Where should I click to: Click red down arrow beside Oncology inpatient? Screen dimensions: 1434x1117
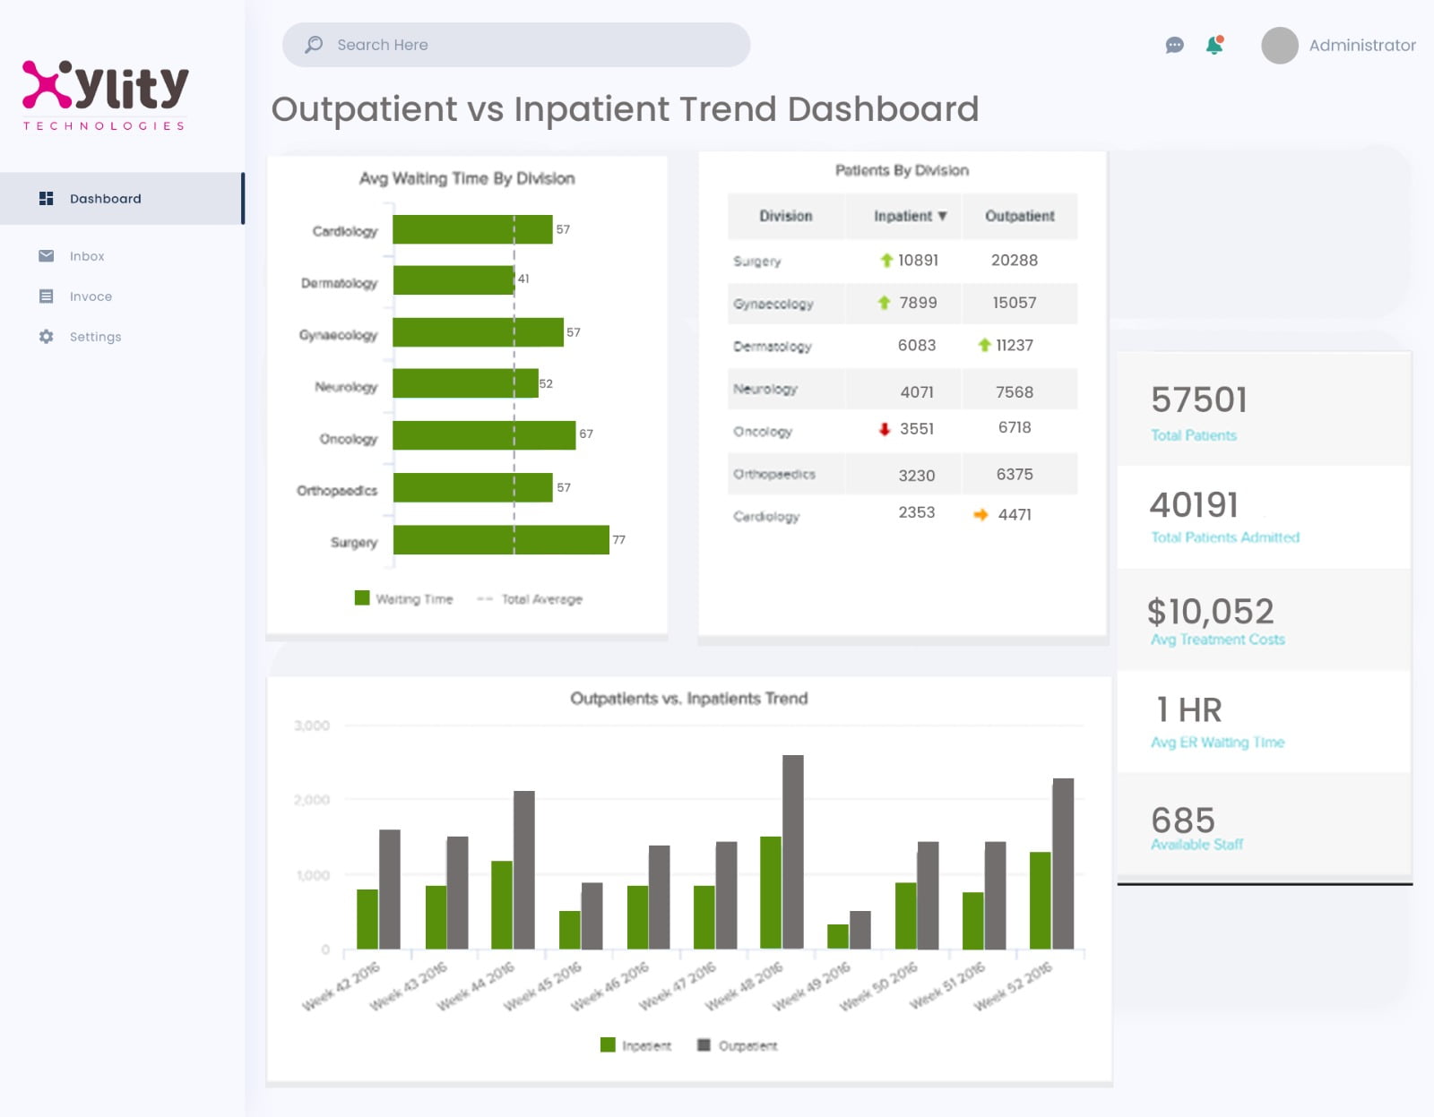pos(884,429)
